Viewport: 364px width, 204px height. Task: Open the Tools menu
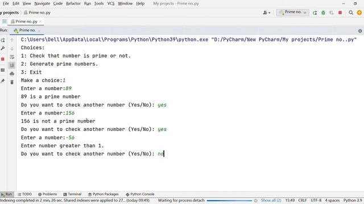click(99, 3)
